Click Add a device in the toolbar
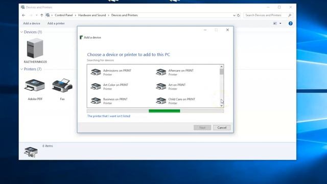This screenshot has width=327, height=184. pos(32,24)
